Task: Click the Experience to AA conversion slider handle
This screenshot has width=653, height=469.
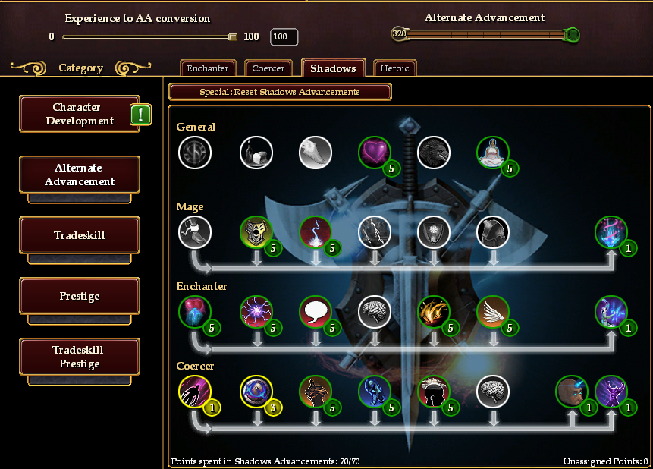Action: coord(233,37)
